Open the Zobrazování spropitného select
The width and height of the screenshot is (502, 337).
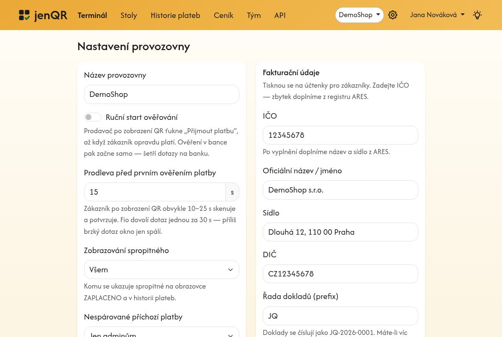161,270
